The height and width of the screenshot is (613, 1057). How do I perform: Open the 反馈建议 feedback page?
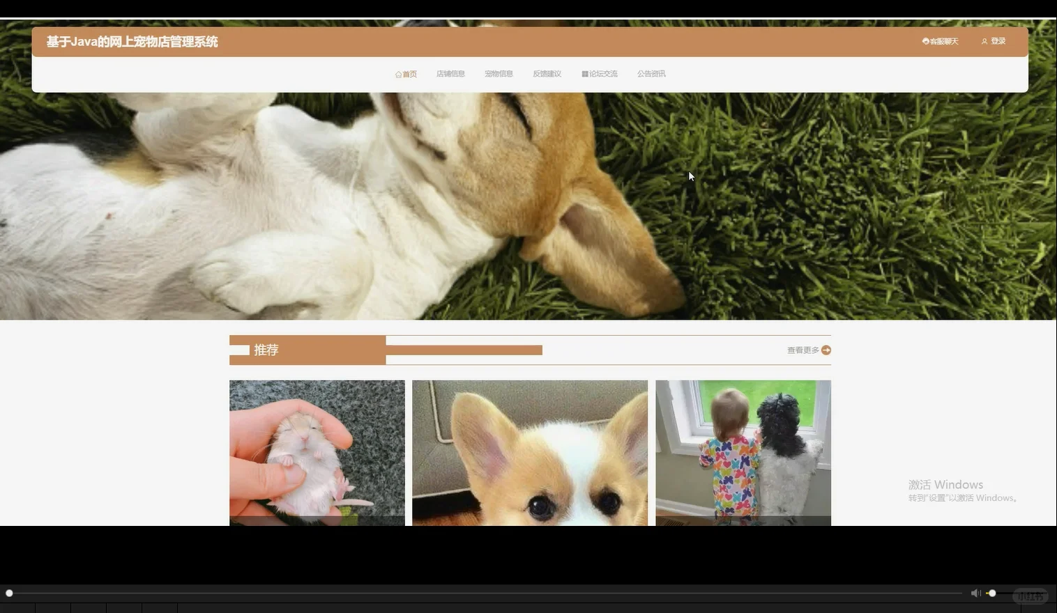tap(547, 74)
